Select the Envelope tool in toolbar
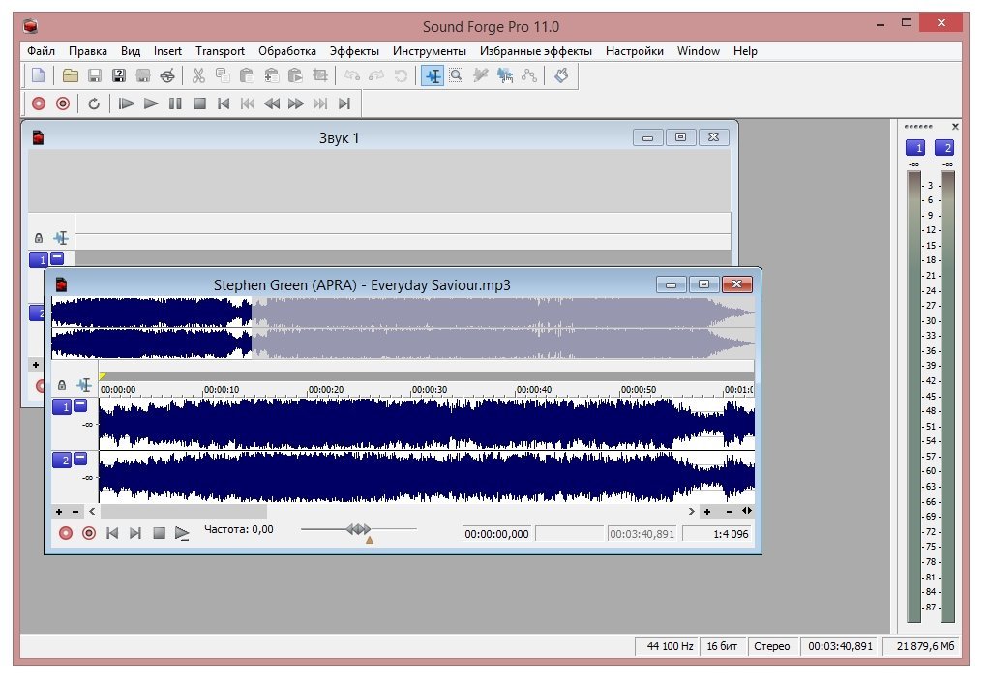This screenshot has height=684, width=986. (529, 76)
